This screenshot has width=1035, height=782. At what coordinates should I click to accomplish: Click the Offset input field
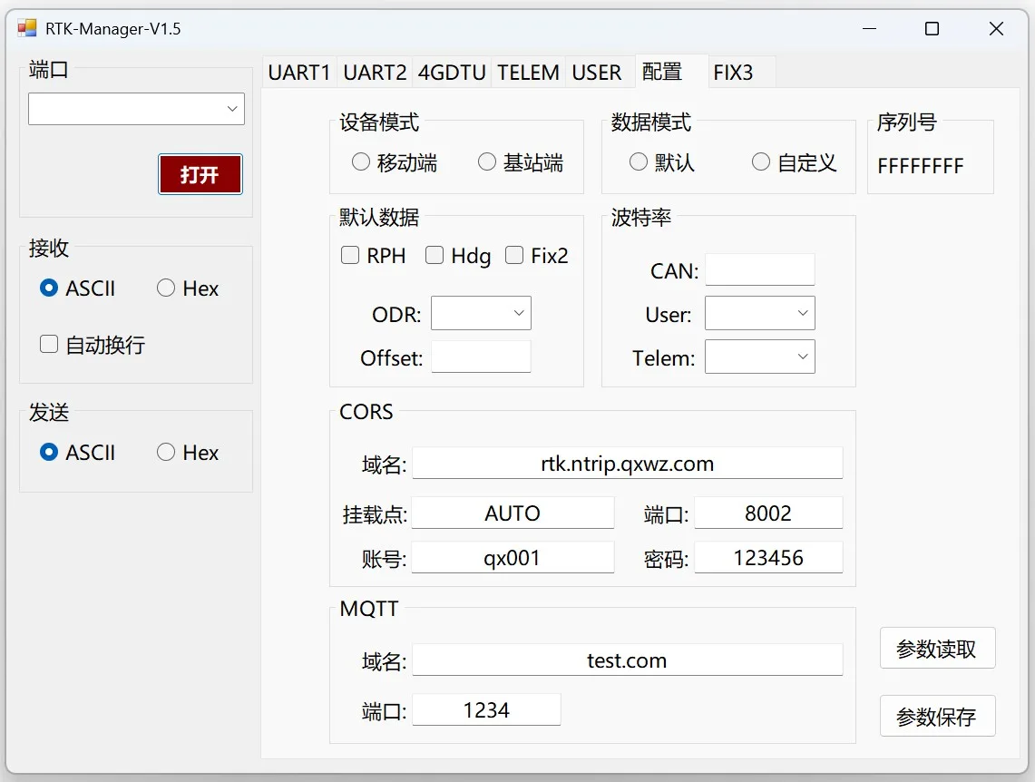tap(481, 357)
